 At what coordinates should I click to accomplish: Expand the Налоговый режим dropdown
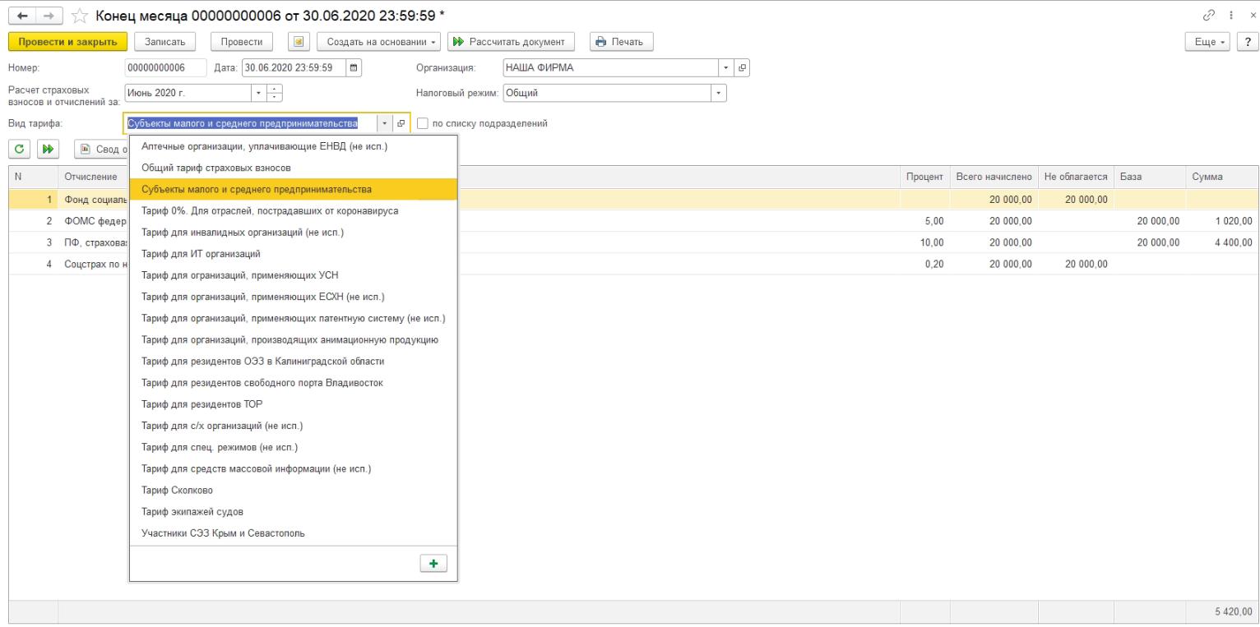pos(720,93)
